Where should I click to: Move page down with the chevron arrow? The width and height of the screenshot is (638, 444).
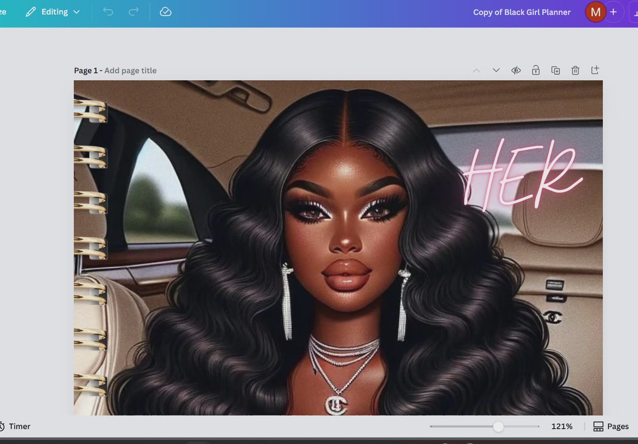click(x=496, y=70)
